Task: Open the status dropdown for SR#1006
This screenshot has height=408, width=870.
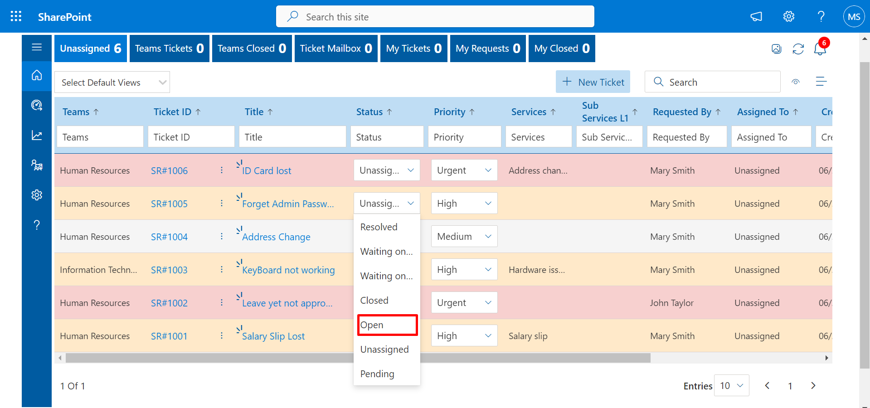Action: (x=387, y=170)
